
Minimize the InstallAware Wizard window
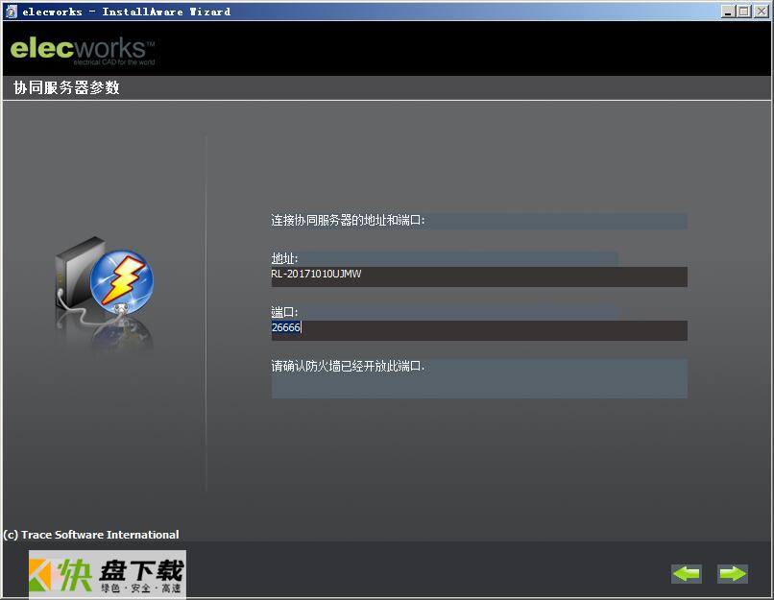[x=727, y=12]
